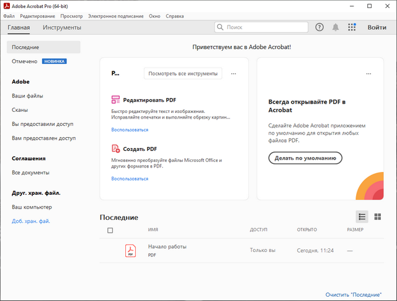Open options menu on the tools card
This screenshot has width=397, height=301.
(233, 73)
